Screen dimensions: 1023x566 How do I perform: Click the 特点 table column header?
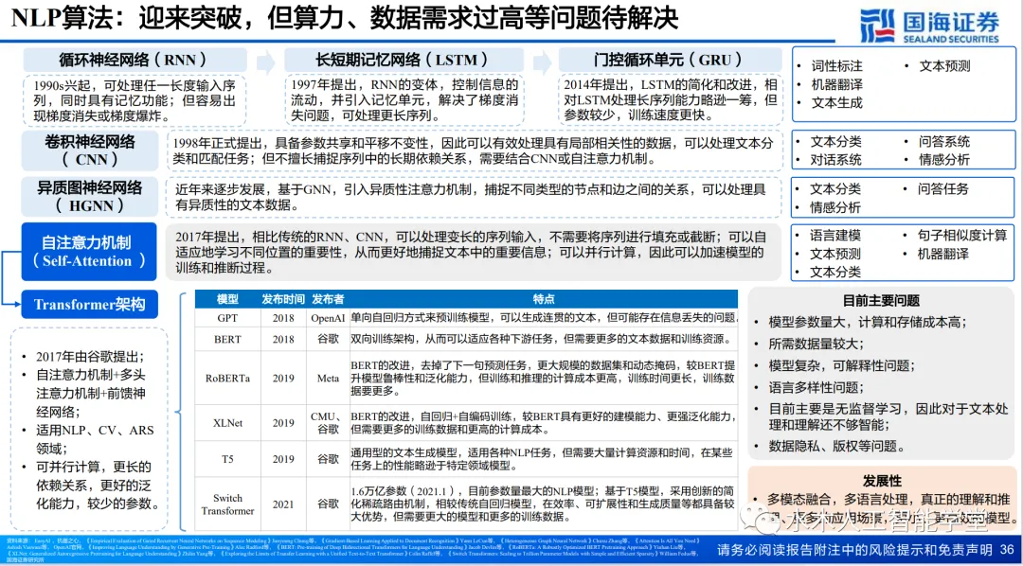click(x=544, y=299)
